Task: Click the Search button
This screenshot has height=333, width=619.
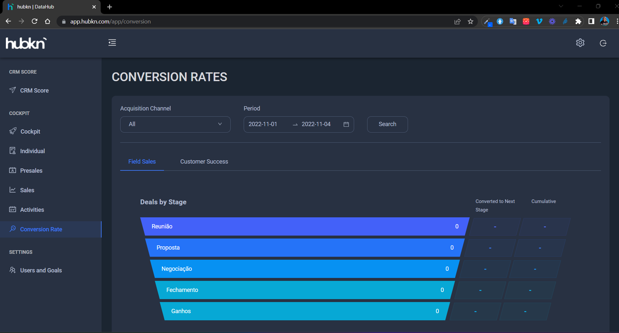Action: tap(387, 124)
